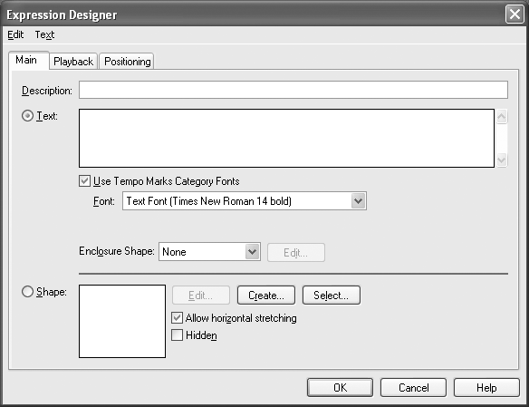Click into the Description field

293,90
